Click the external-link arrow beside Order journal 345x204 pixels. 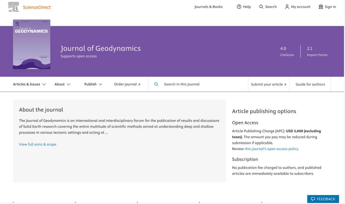(x=139, y=84)
